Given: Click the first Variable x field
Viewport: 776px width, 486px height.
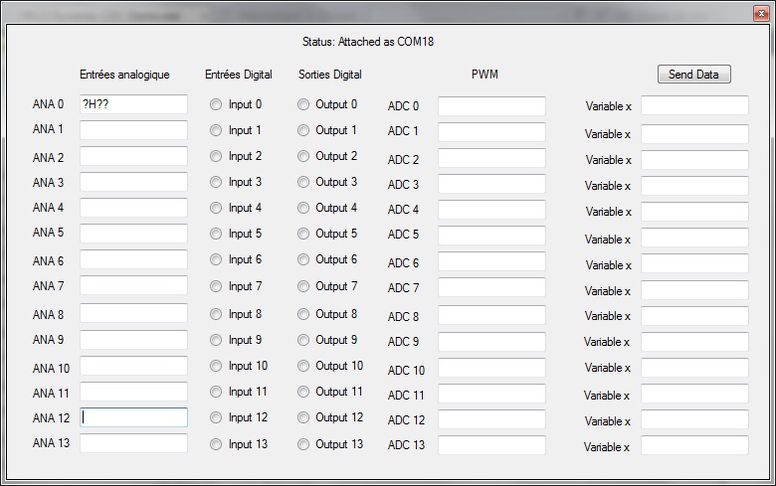Looking at the screenshot, I should pyautogui.click(x=694, y=106).
